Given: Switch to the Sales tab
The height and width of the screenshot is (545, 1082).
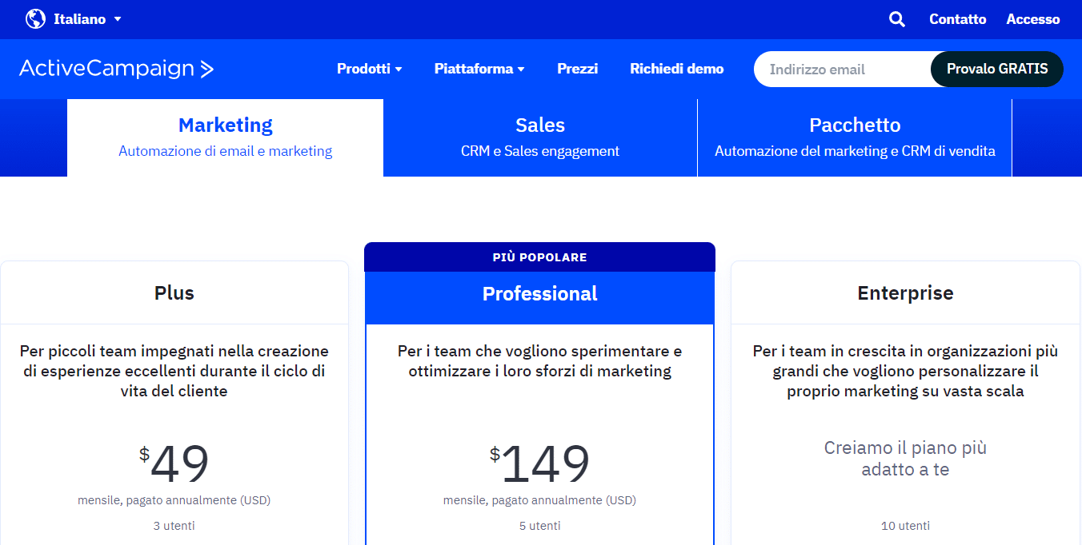Looking at the screenshot, I should click(x=540, y=137).
